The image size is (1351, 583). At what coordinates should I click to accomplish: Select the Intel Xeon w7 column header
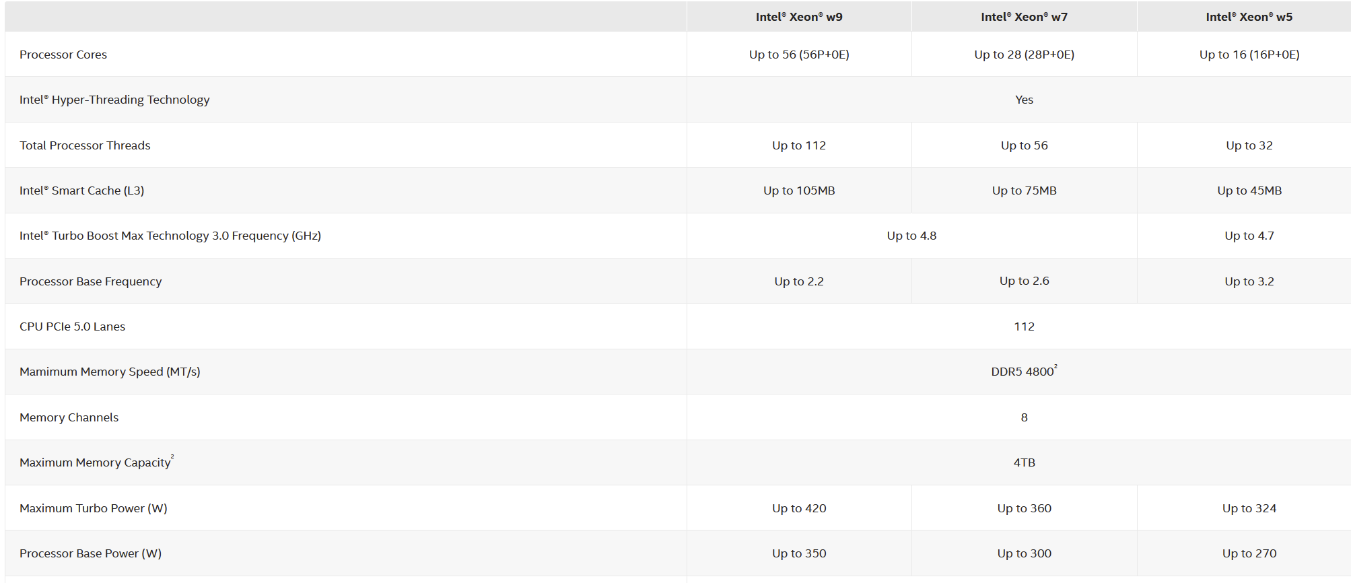[1024, 17]
